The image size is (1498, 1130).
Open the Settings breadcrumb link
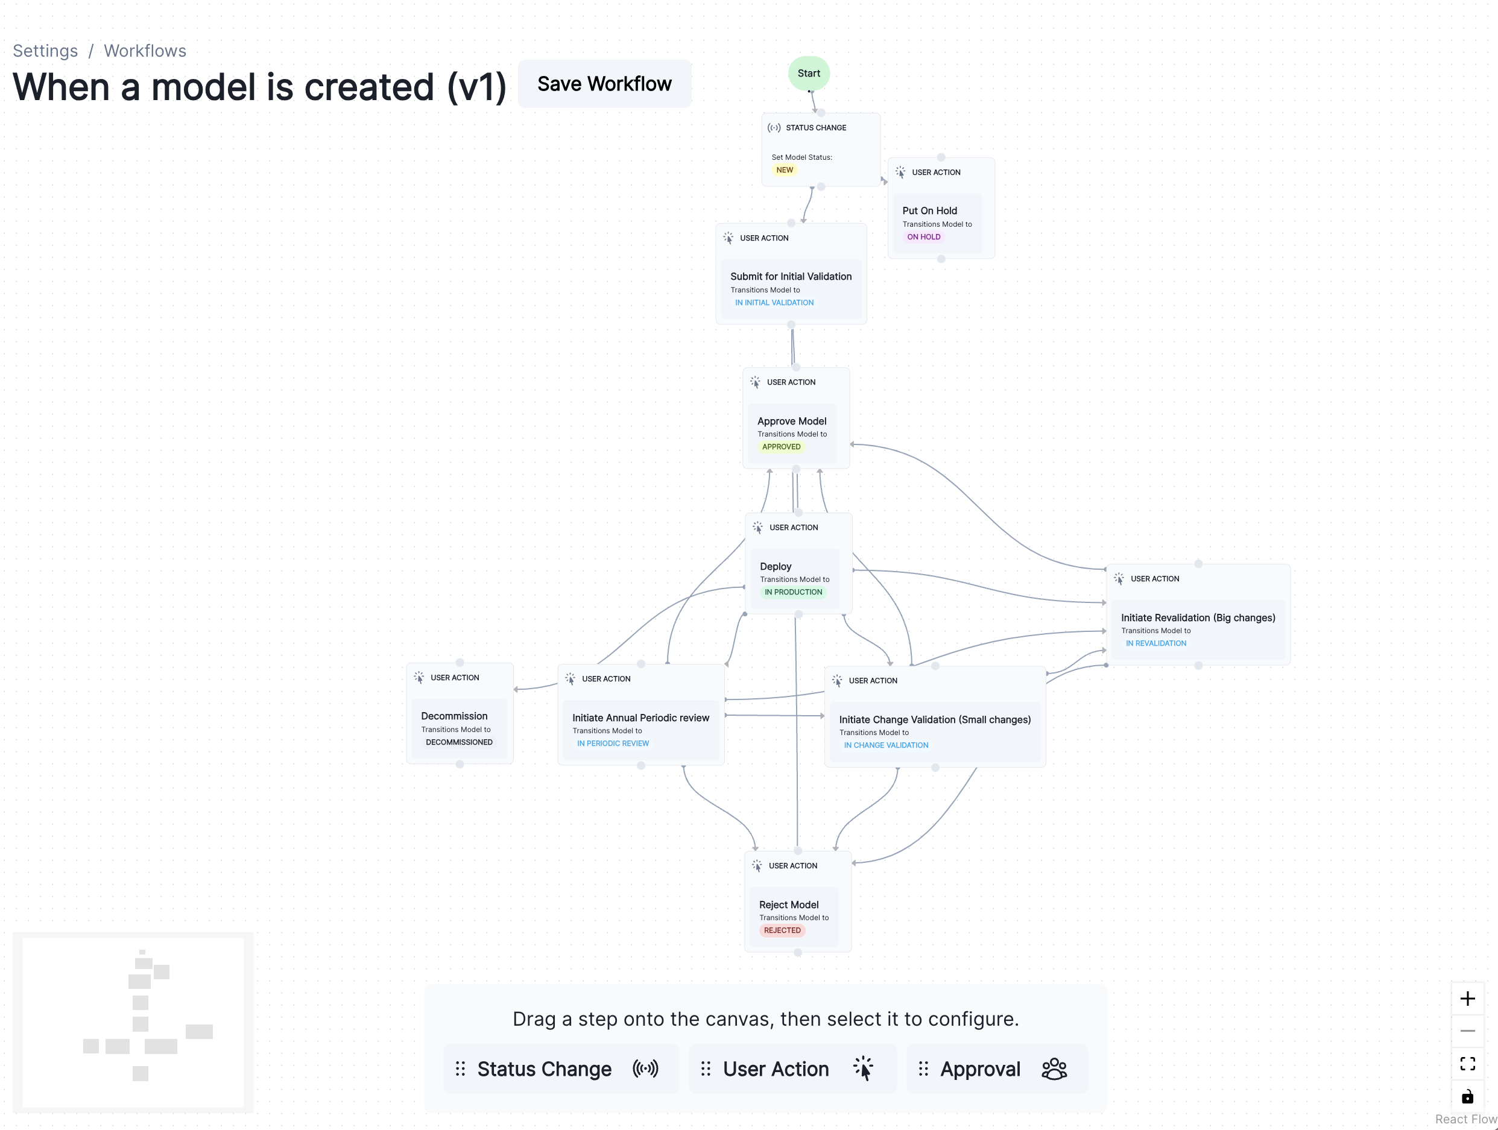click(x=45, y=51)
